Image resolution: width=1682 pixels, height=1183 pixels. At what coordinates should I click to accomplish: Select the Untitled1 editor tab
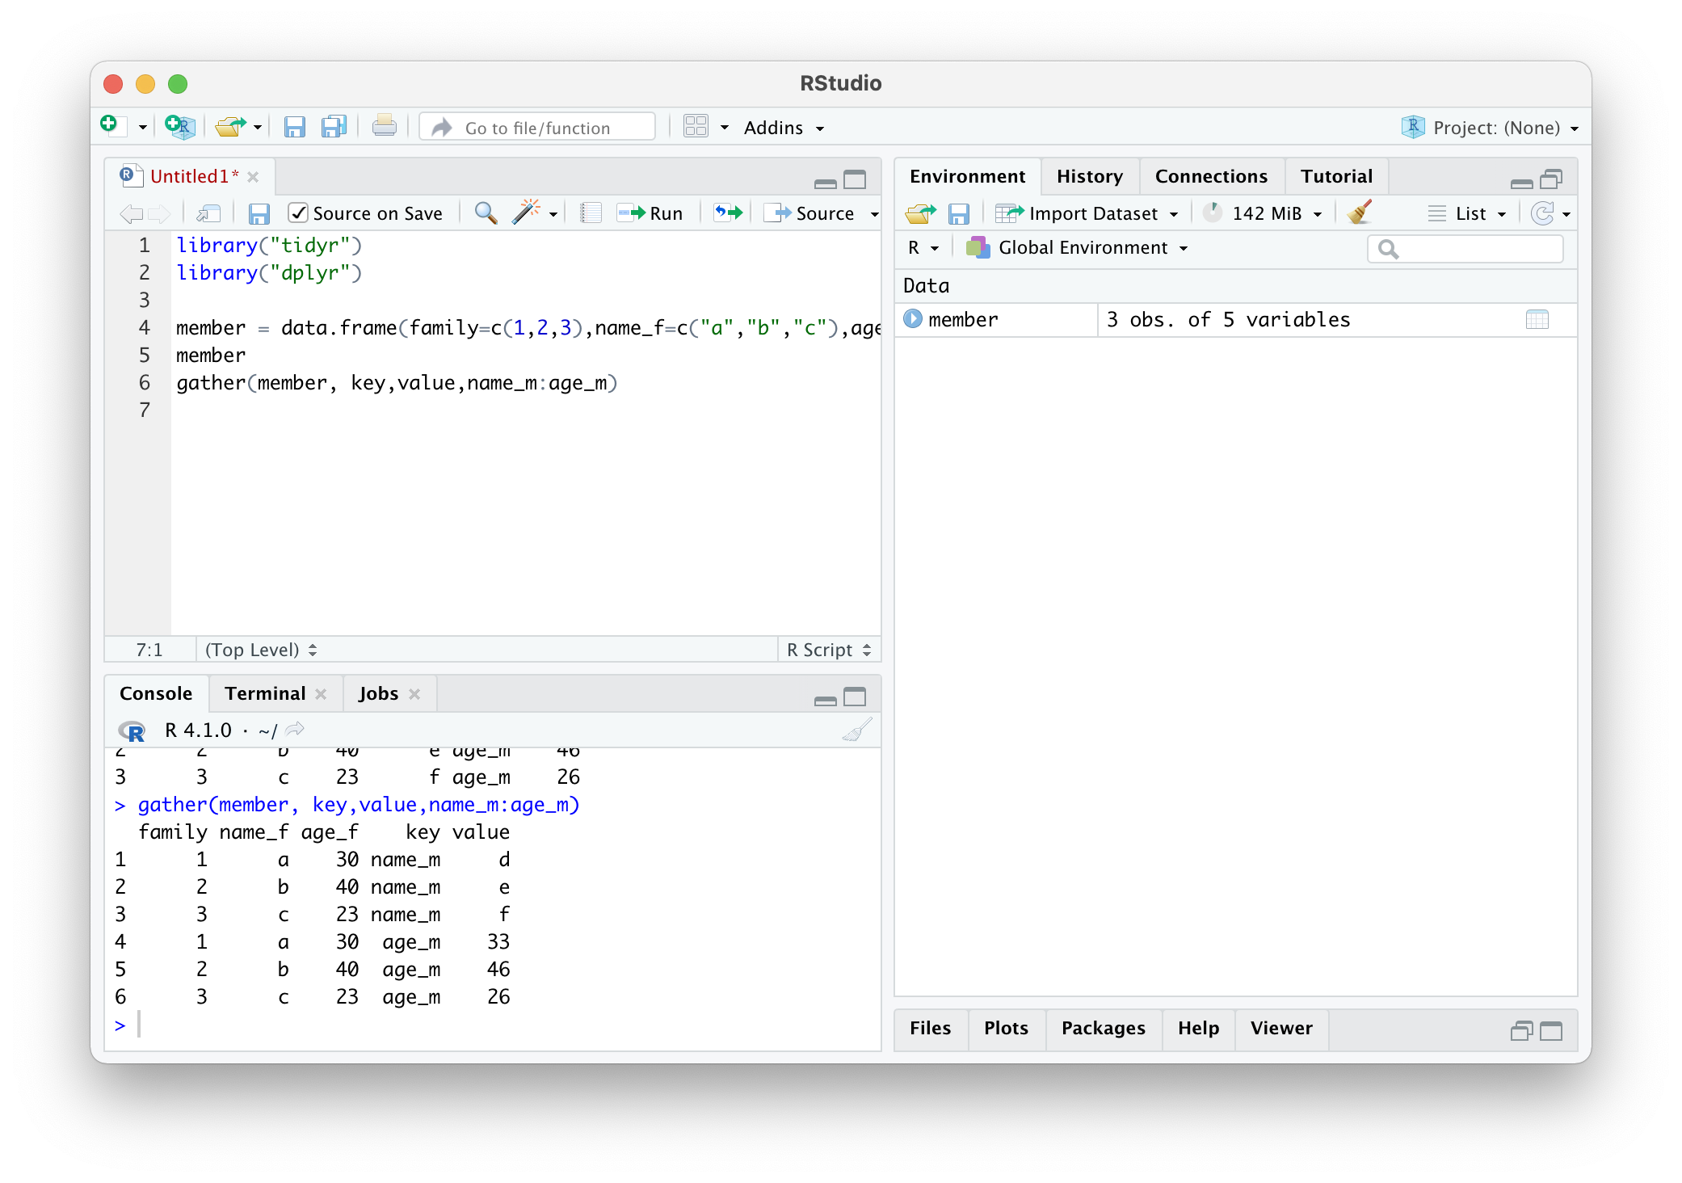click(x=193, y=176)
